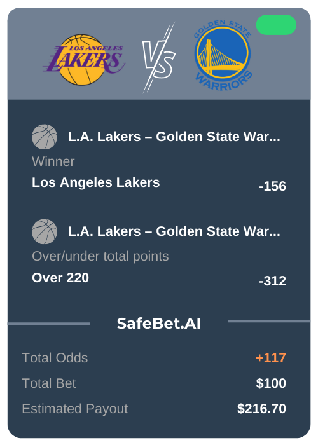The width and height of the screenshot is (318, 445).
Task: Click the -156 odds value
Action: coord(272,186)
